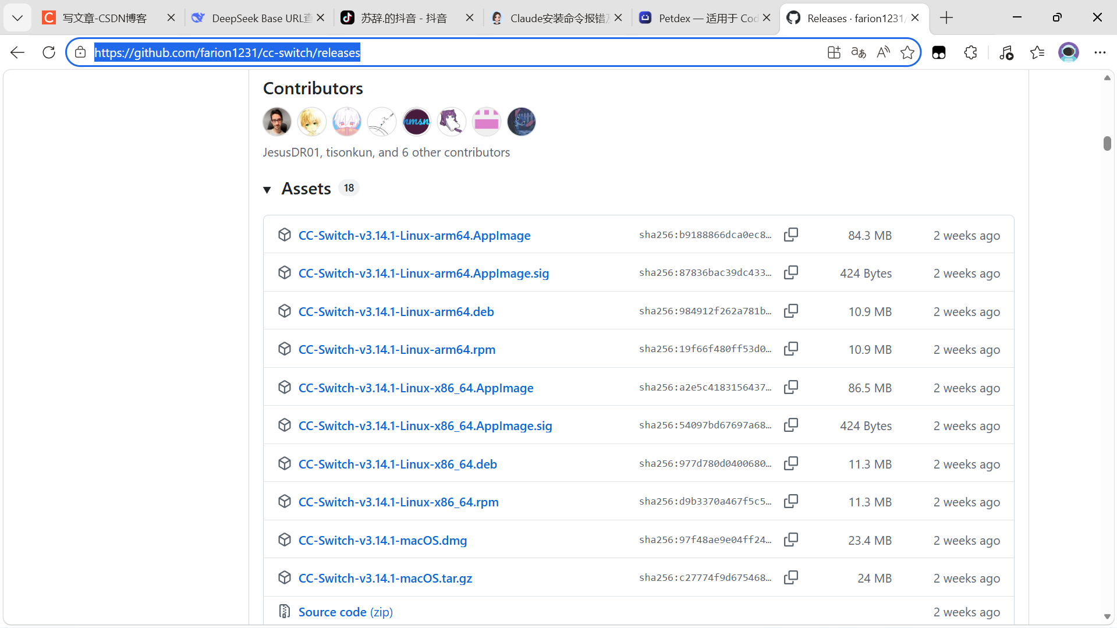This screenshot has width=1117, height=628.
Task: Download CC-Switch-v3.14.1-Linux-arm64.deb
Action: [x=396, y=311]
